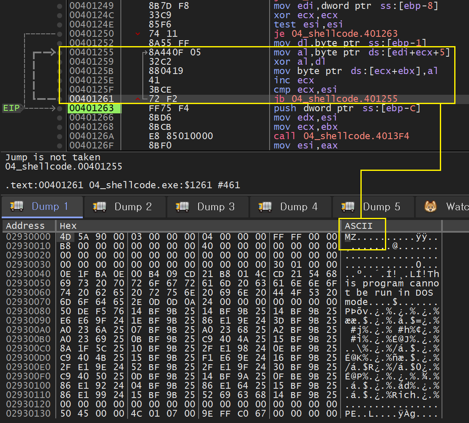Switch to the Dump 5 tab
The image size is (469, 423).
[x=374, y=206]
